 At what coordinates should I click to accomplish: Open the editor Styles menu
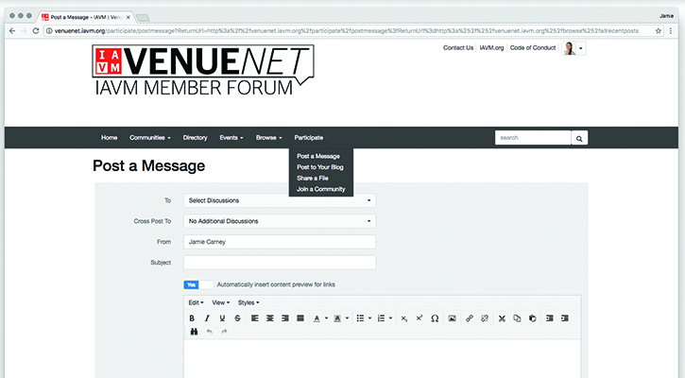[248, 302]
